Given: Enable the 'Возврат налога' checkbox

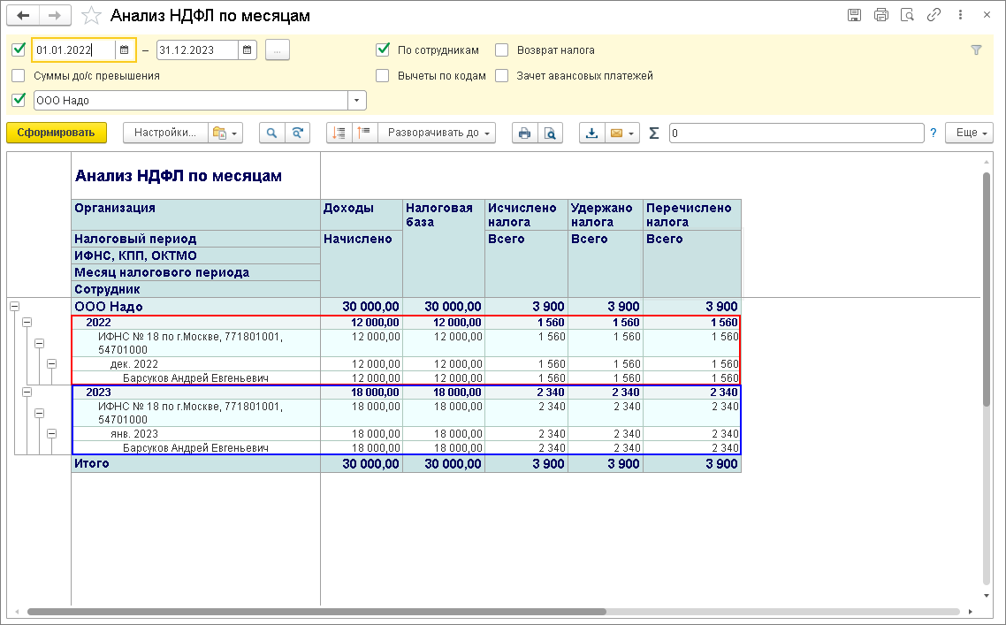Looking at the screenshot, I should pos(502,50).
